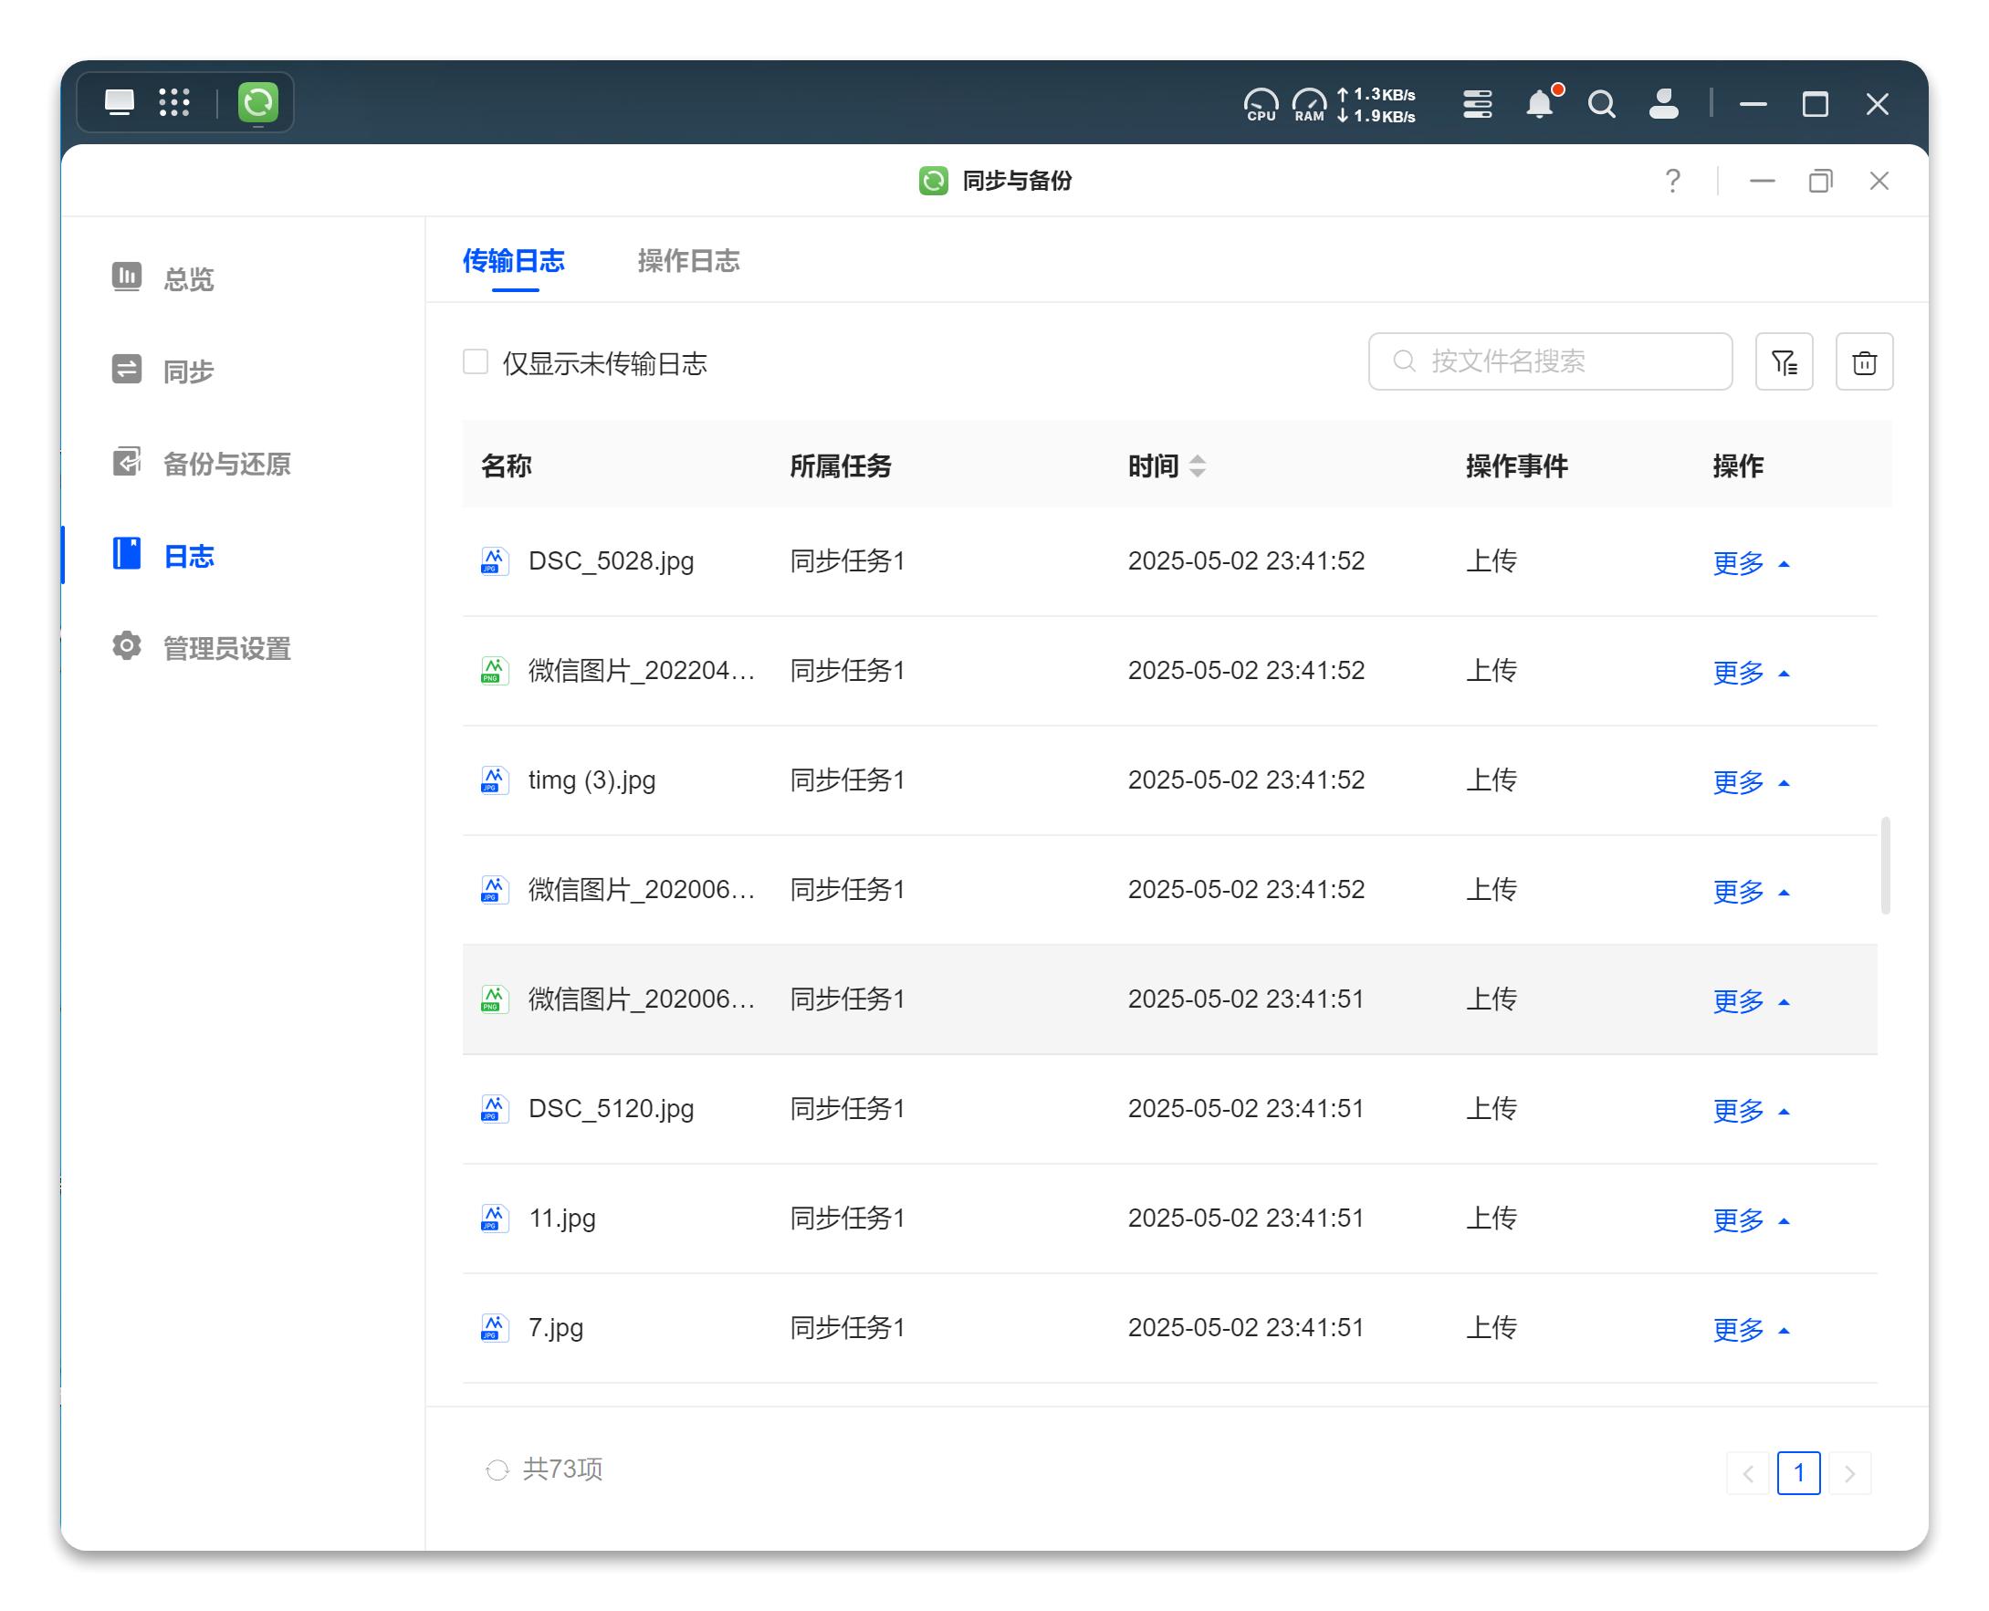
Task: Click the help question mark icon
Action: [1671, 181]
